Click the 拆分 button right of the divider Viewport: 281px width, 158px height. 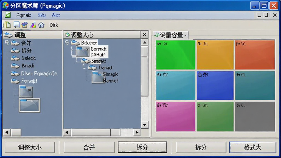[x=201, y=147]
